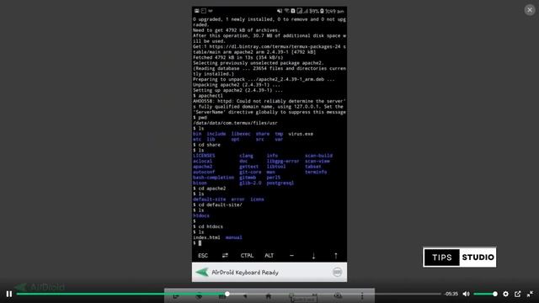Image resolution: width=539 pixels, height=303 pixels.
Task: Tap the keyboard toggle icon on AirDroid bar
Action: (x=337, y=273)
